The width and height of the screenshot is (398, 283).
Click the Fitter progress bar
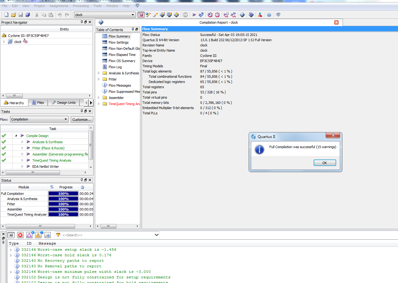coord(63,204)
